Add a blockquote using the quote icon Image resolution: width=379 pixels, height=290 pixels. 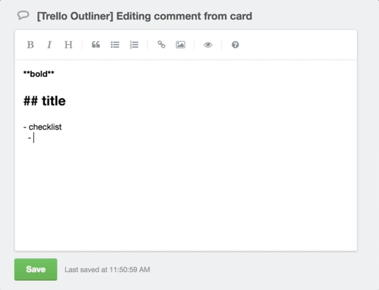point(96,45)
